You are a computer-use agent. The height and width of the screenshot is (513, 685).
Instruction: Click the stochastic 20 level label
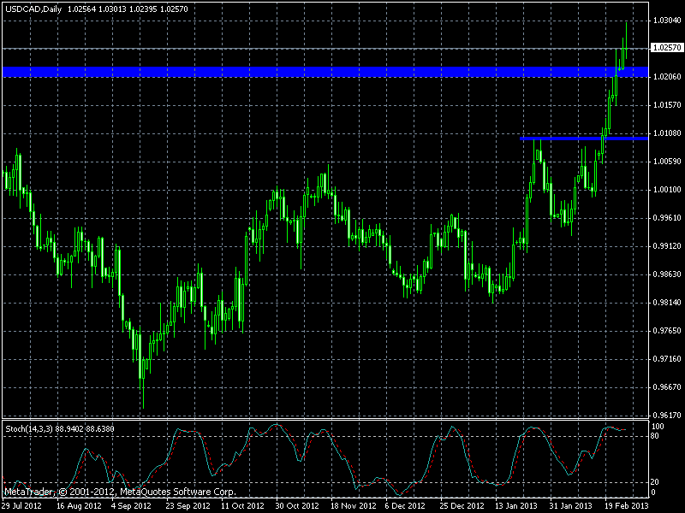coord(655,482)
